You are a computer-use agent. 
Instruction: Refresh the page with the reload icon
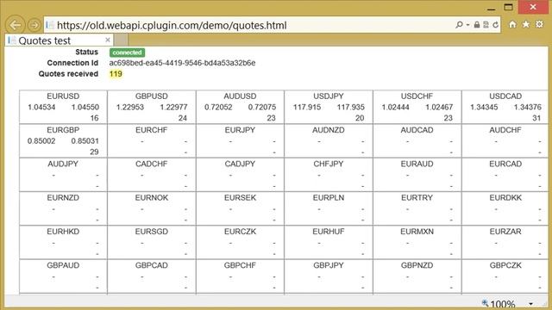coord(496,25)
